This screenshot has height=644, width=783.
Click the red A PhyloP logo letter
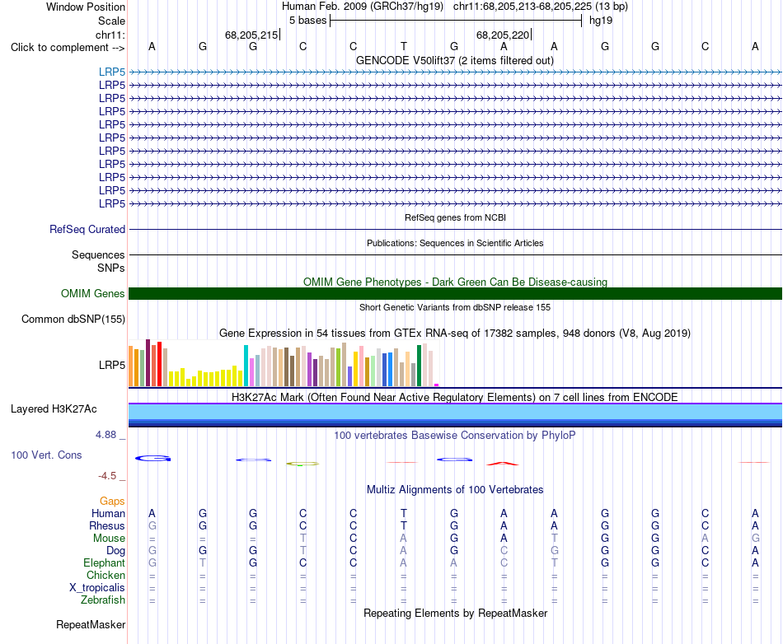[503, 464]
